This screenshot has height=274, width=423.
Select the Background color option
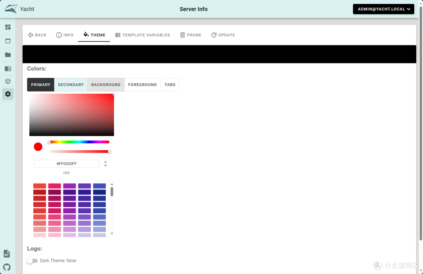point(106,85)
